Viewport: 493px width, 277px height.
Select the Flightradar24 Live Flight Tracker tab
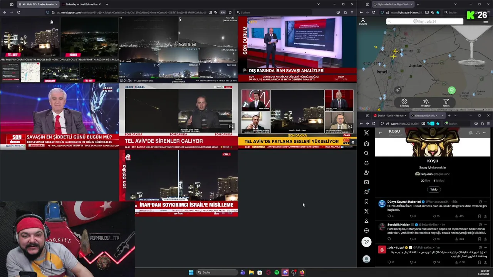394,4
